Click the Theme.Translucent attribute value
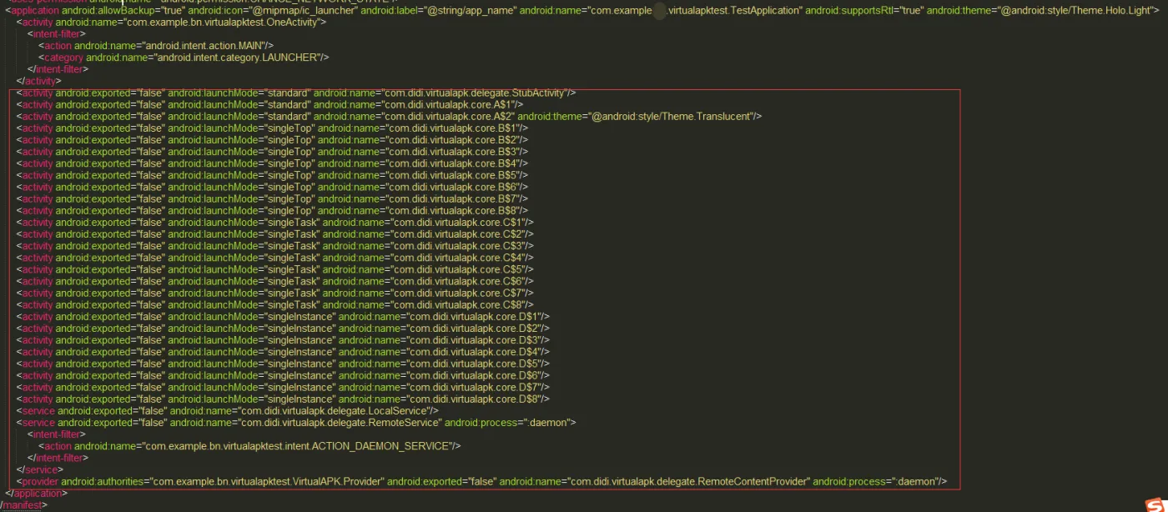The width and height of the screenshot is (1168, 512). [x=672, y=116]
